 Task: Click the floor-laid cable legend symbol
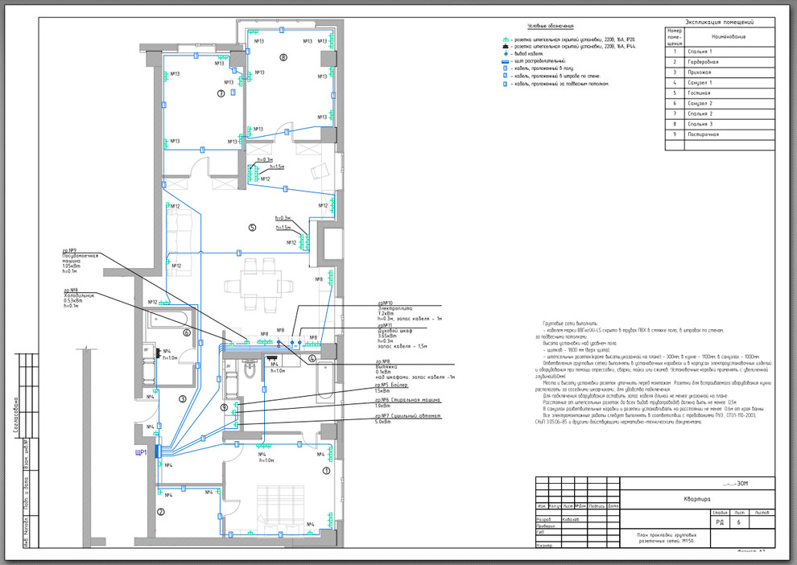pos(505,68)
